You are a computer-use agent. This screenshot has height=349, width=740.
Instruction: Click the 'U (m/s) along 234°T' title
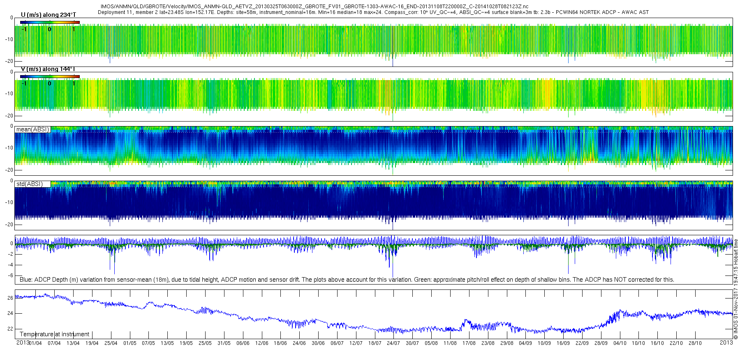49,15
